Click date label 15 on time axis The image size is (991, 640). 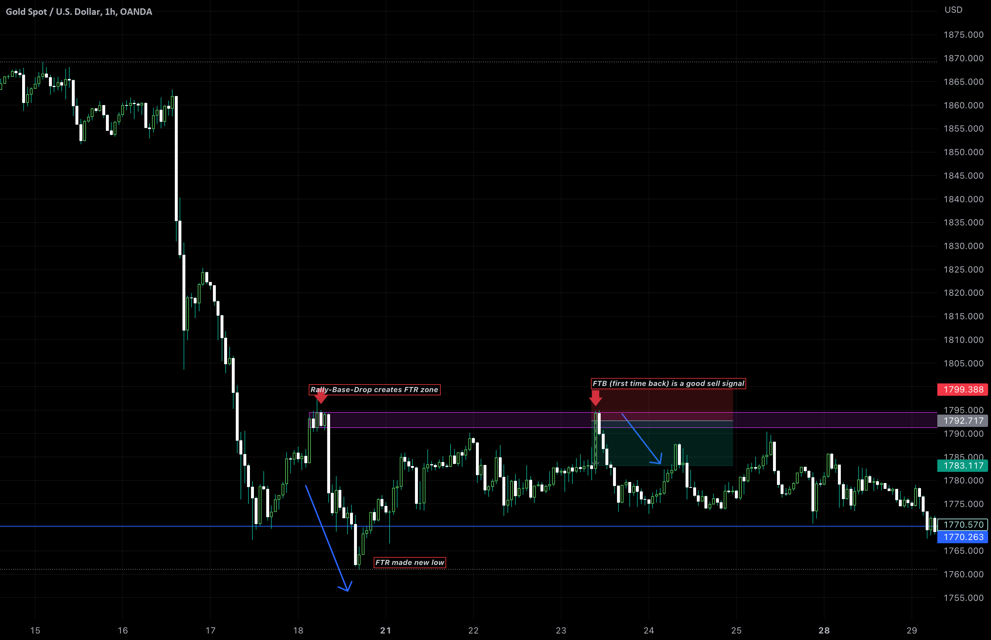pos(35,631)
